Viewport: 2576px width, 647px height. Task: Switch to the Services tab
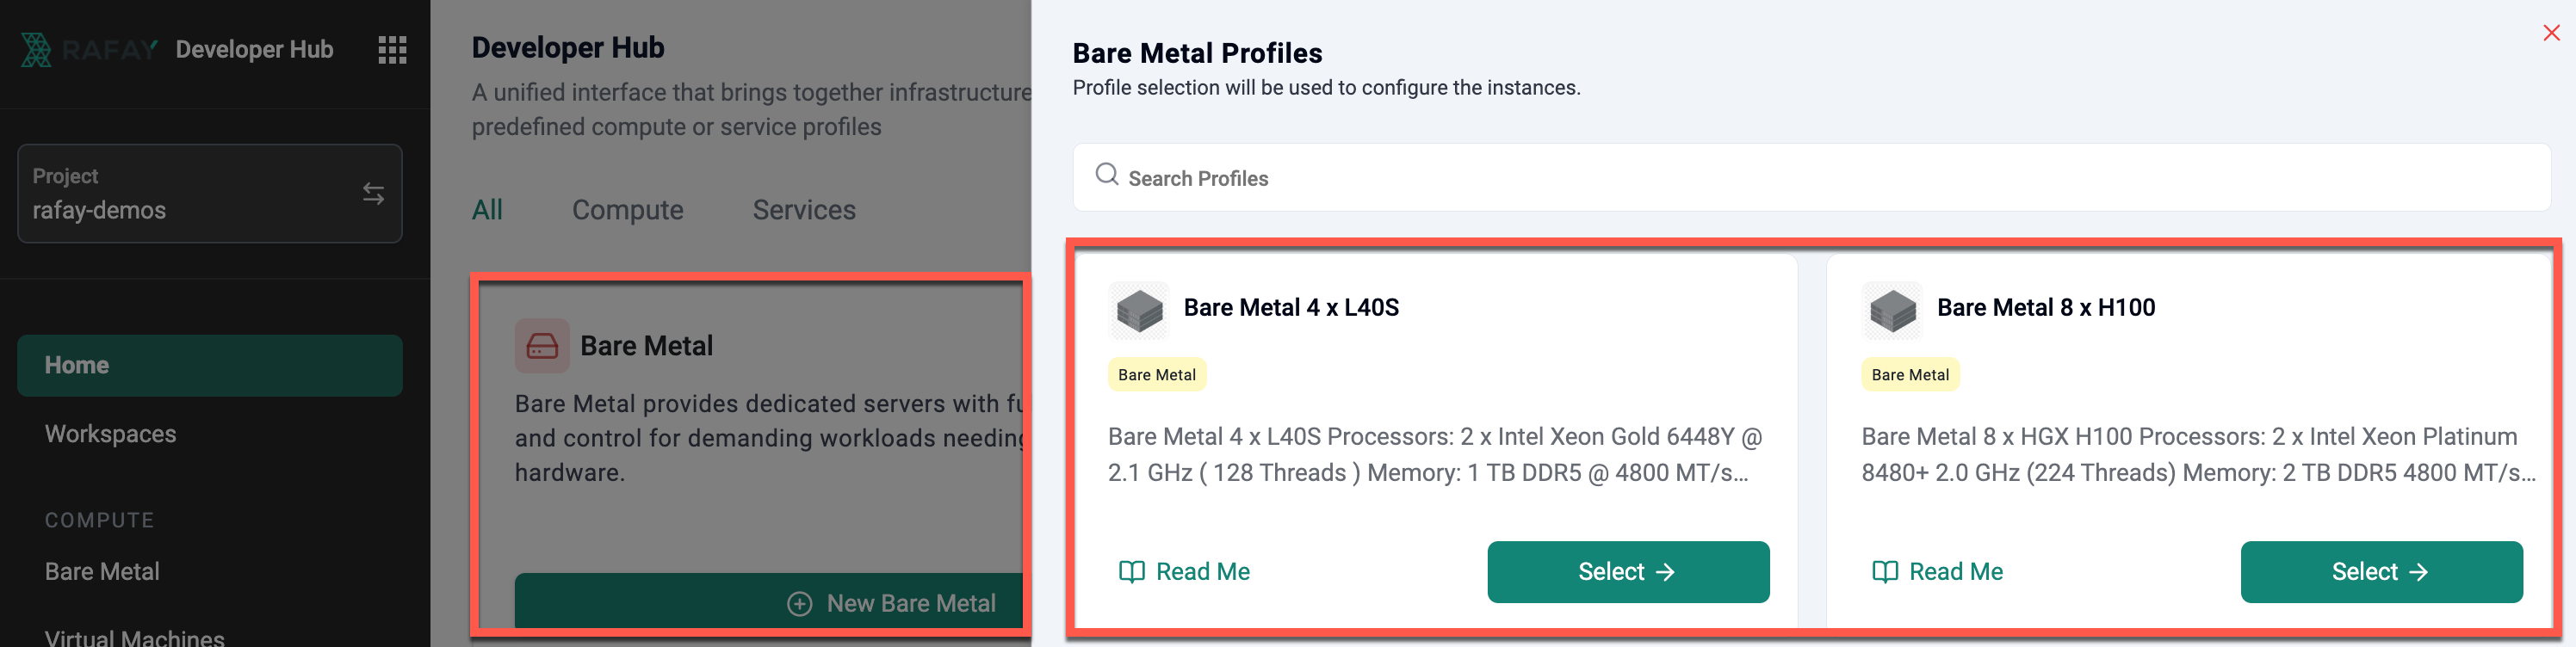pos(804,210)
